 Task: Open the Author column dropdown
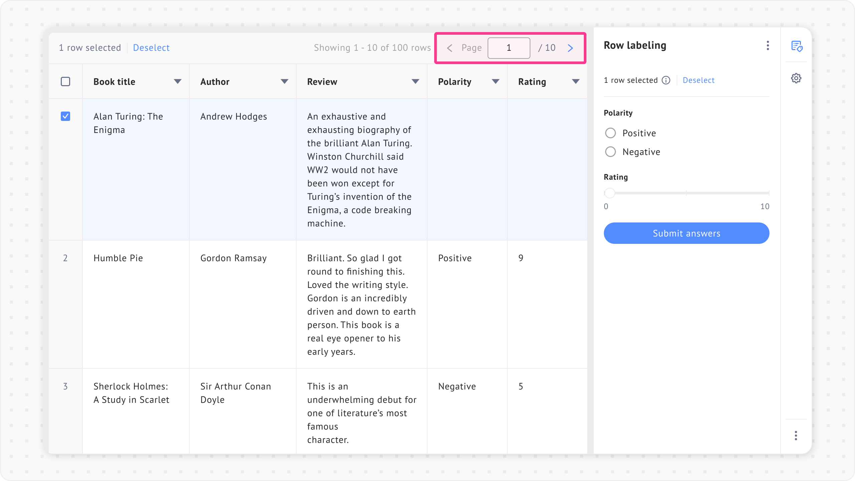point(285,82)
